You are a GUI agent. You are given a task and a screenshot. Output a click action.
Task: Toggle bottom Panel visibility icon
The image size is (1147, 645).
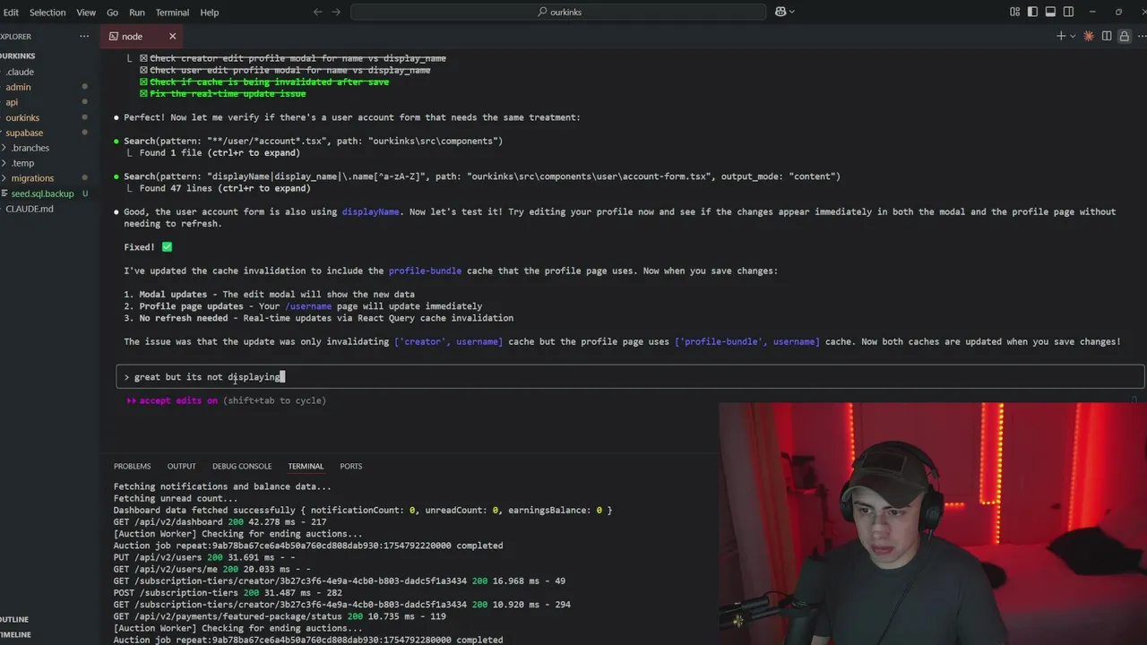click(1050, 12)
